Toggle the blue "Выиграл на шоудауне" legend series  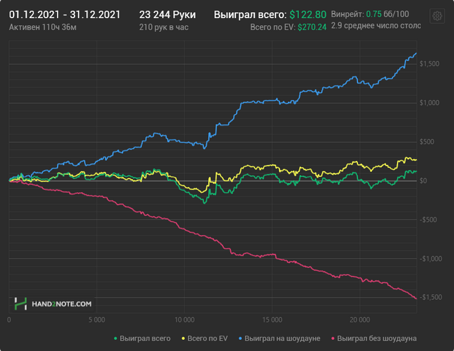280,338
